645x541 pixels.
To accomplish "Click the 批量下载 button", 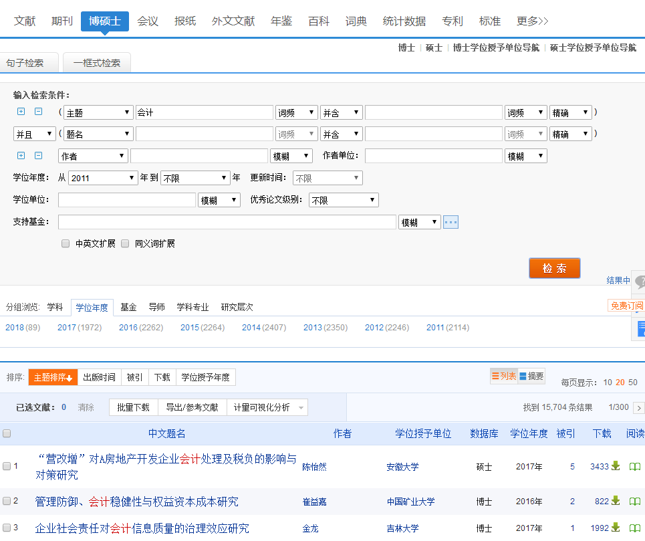I will click(x=133, y=407).
